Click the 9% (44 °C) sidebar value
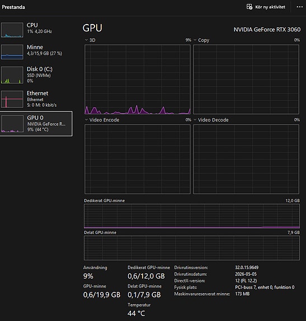The height and width of the screenshot is (321, 306). click(37, 130)
